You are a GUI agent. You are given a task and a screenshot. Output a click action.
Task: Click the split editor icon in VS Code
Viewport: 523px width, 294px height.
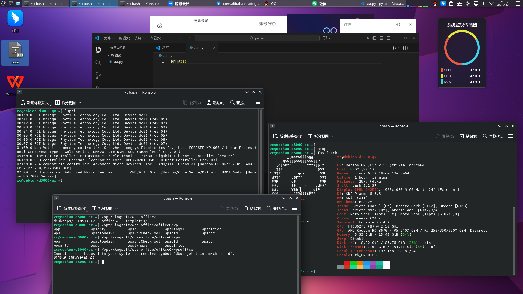(x=405, y=48)
